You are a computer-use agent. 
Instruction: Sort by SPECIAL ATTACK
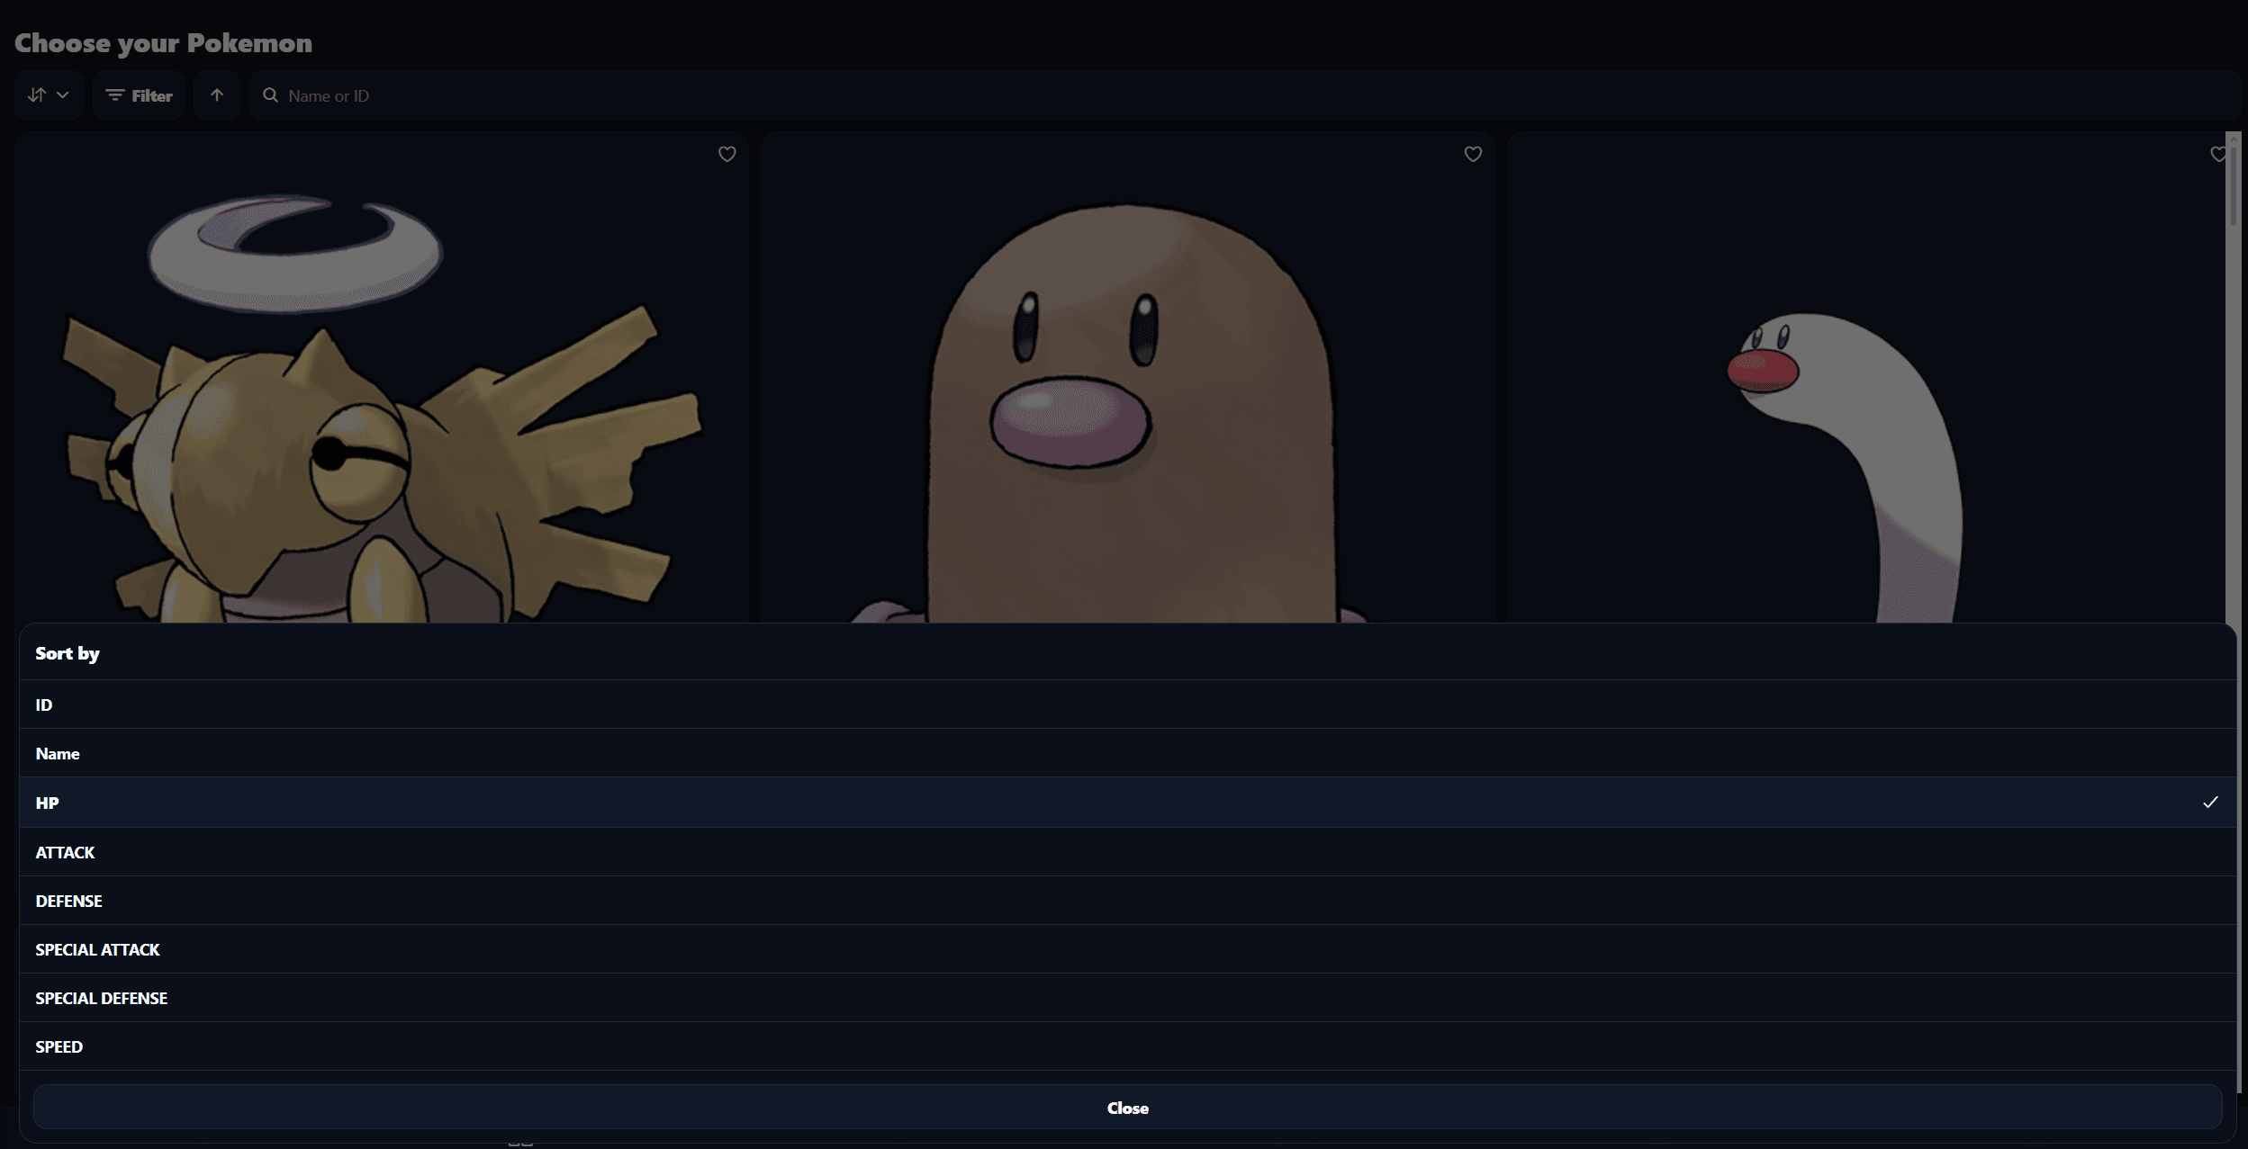[1128, 949]
